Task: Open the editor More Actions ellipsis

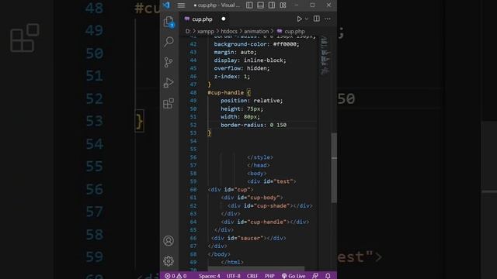Action: [328, 19]
